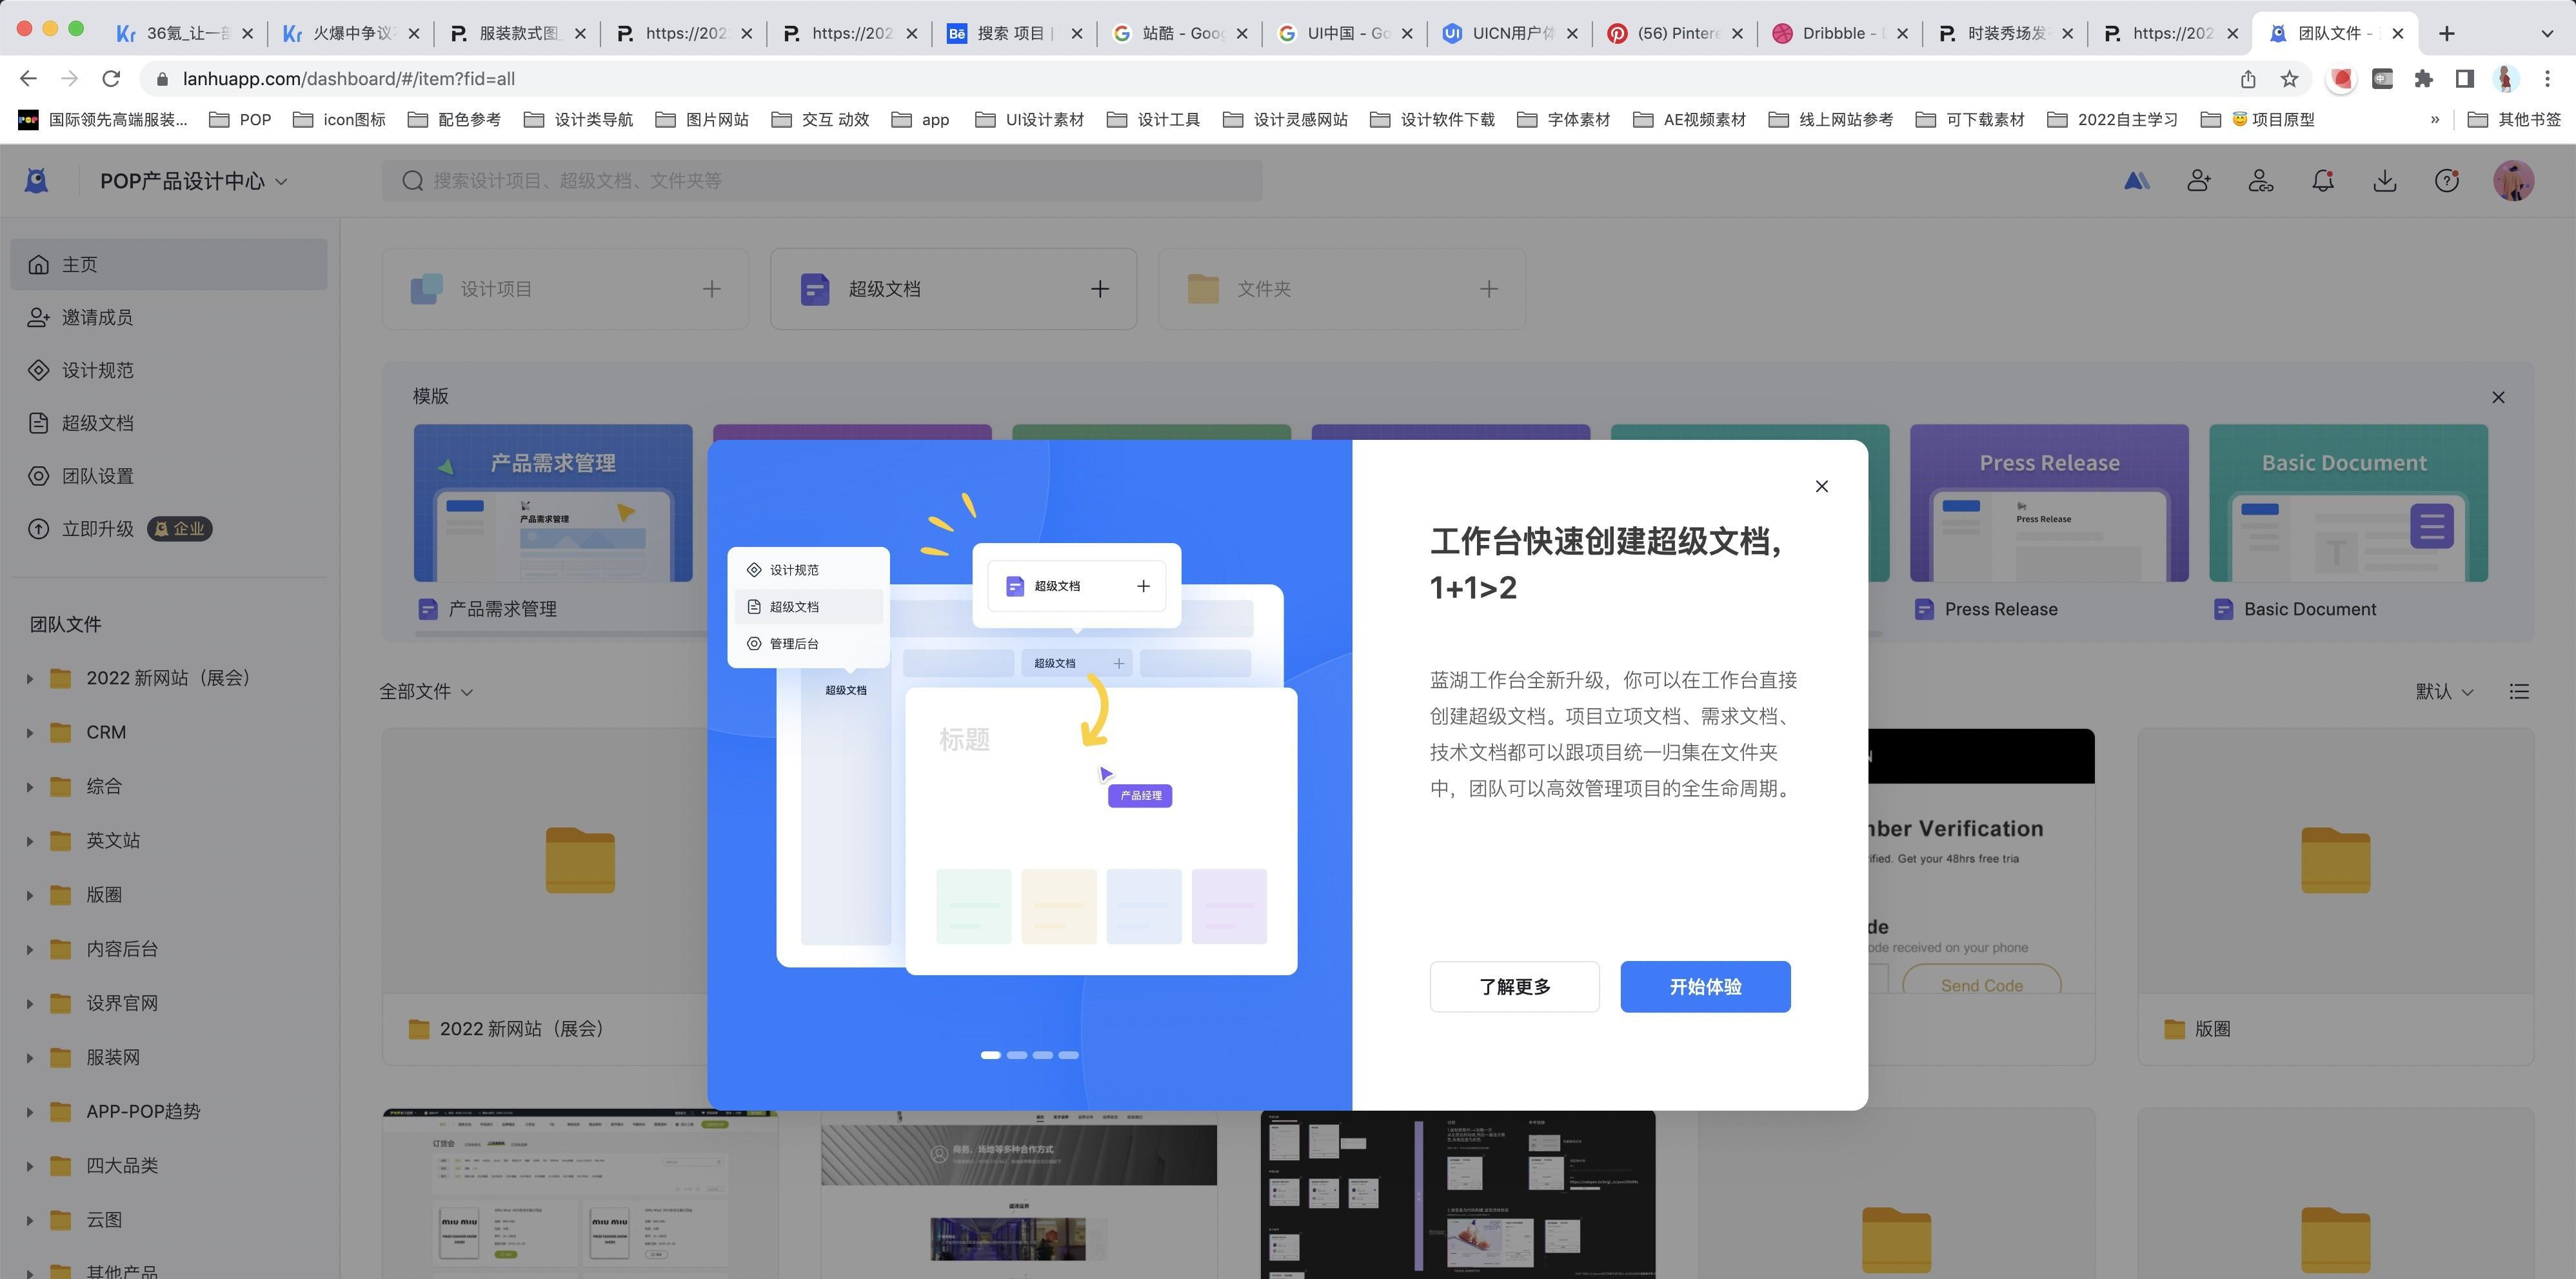Open the Chrome three-dot menu
2576x1279 pixels.
2547,79
